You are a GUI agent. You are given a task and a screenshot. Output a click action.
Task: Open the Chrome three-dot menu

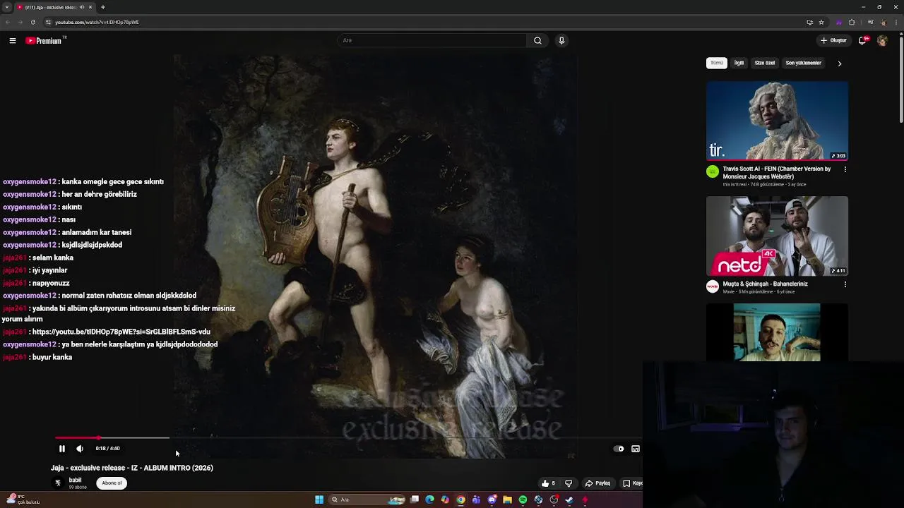[897, 22]
